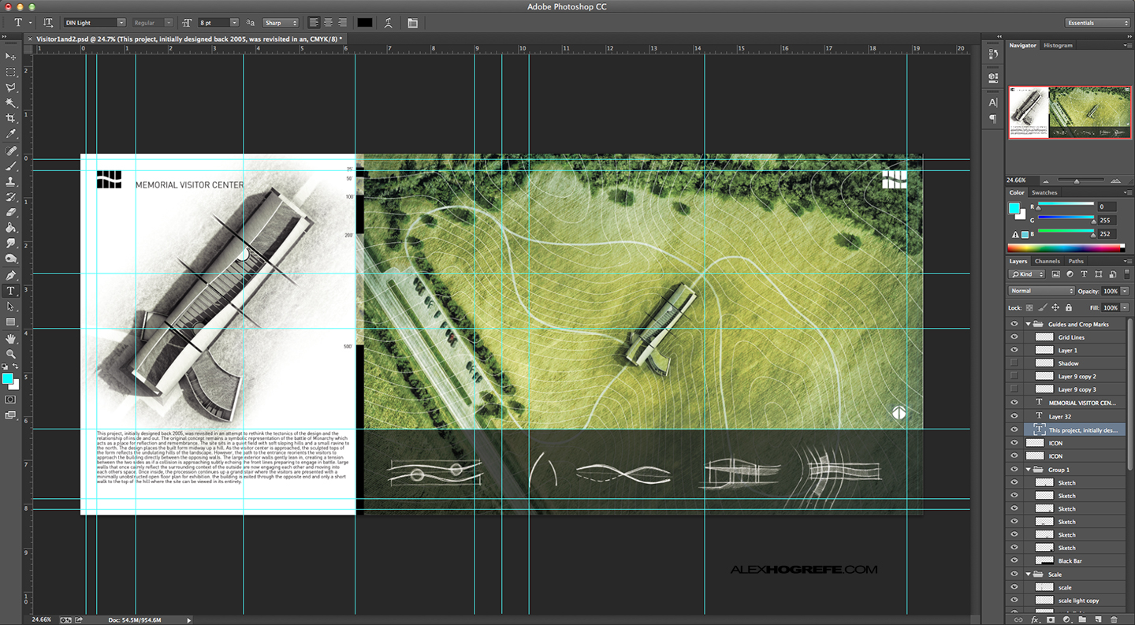Select the Hand tool
The image size is (1135, 625).
pyautogui.click(x=10, y=337)
